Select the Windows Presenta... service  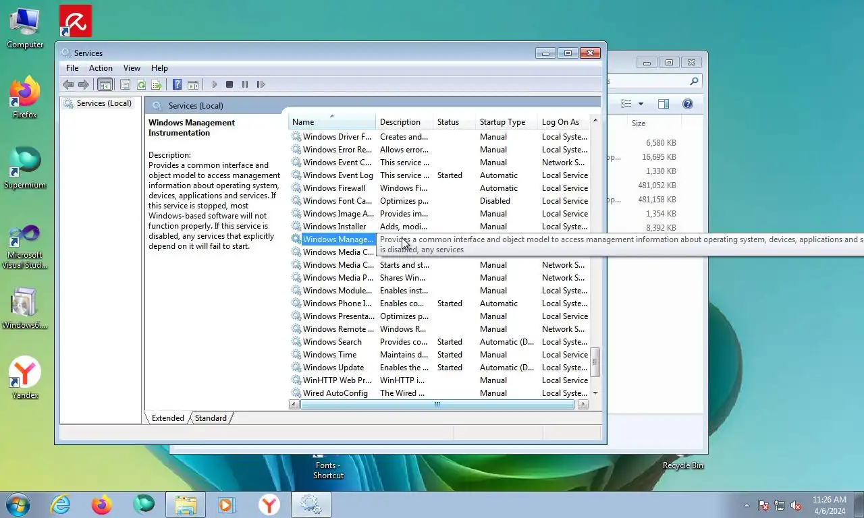click(439, 316)
